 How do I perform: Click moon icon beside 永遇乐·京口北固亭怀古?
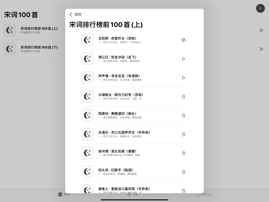[87, 134]
